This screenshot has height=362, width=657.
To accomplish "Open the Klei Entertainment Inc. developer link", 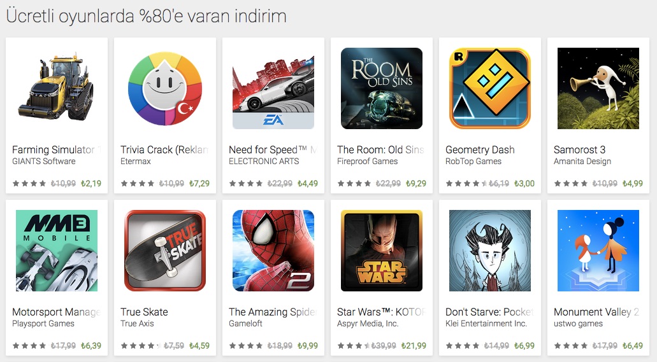I will (486, 323).
